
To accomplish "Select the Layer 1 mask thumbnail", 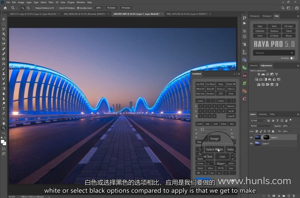I will [266, 137].
